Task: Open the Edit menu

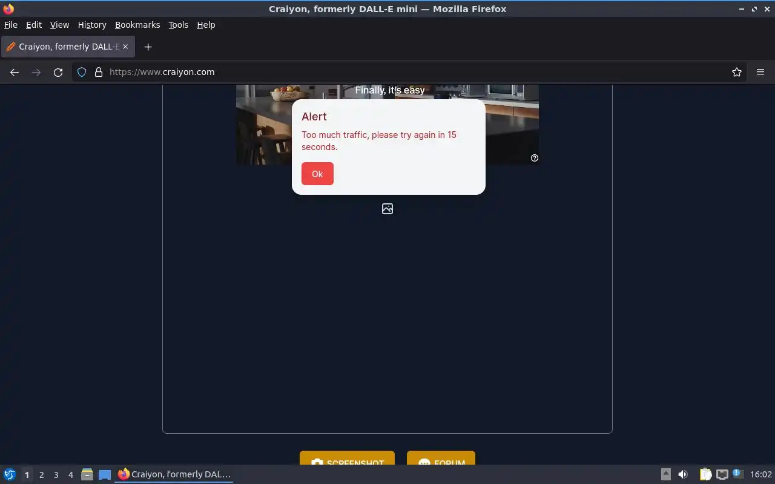Action: pos(34,25)
